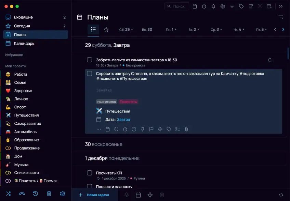The width and height of the screenshot is (290, 201).
Task: Open the Календарь section in sidebar
Action: click(24, 43)
